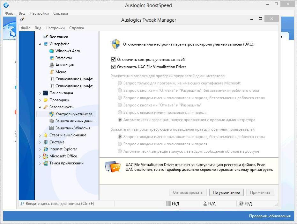Click the Контроль учетных записей shield icon in tree
The height and width of the screenshot is (224, 297).
(x=52, y=114)
